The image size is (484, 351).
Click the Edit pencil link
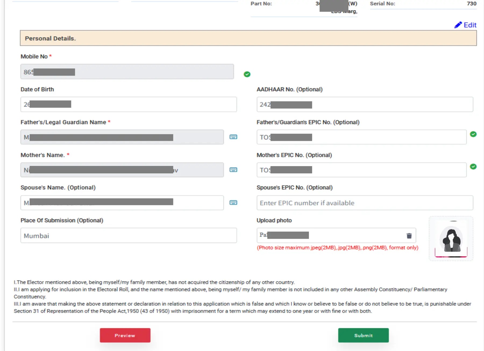(465, 25)
